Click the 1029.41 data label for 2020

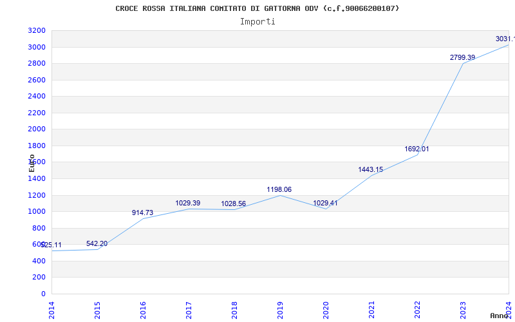pos(325,203)
